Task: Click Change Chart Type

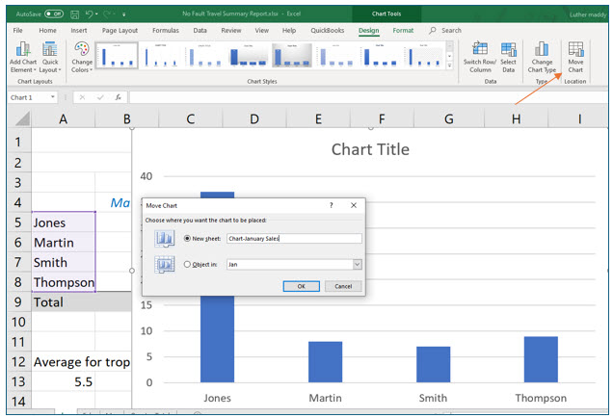Action: click(x=542, y=57)
